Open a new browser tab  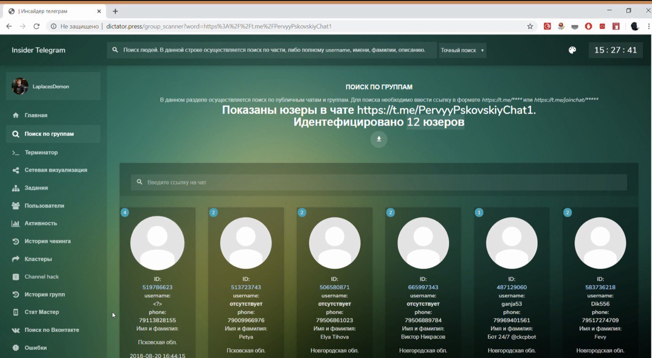[115, 11]
